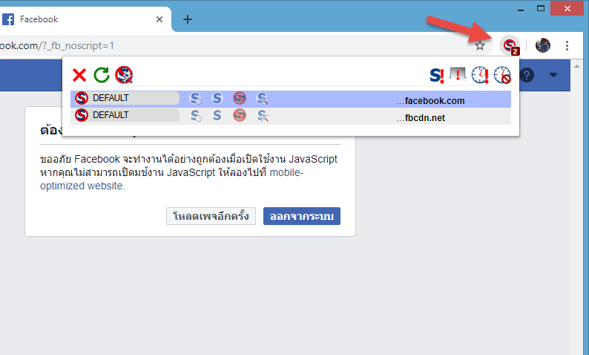Open a new tab with plus button

[188, 19]
